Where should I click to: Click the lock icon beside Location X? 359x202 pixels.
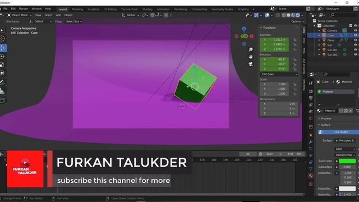[x=294, y=40]
